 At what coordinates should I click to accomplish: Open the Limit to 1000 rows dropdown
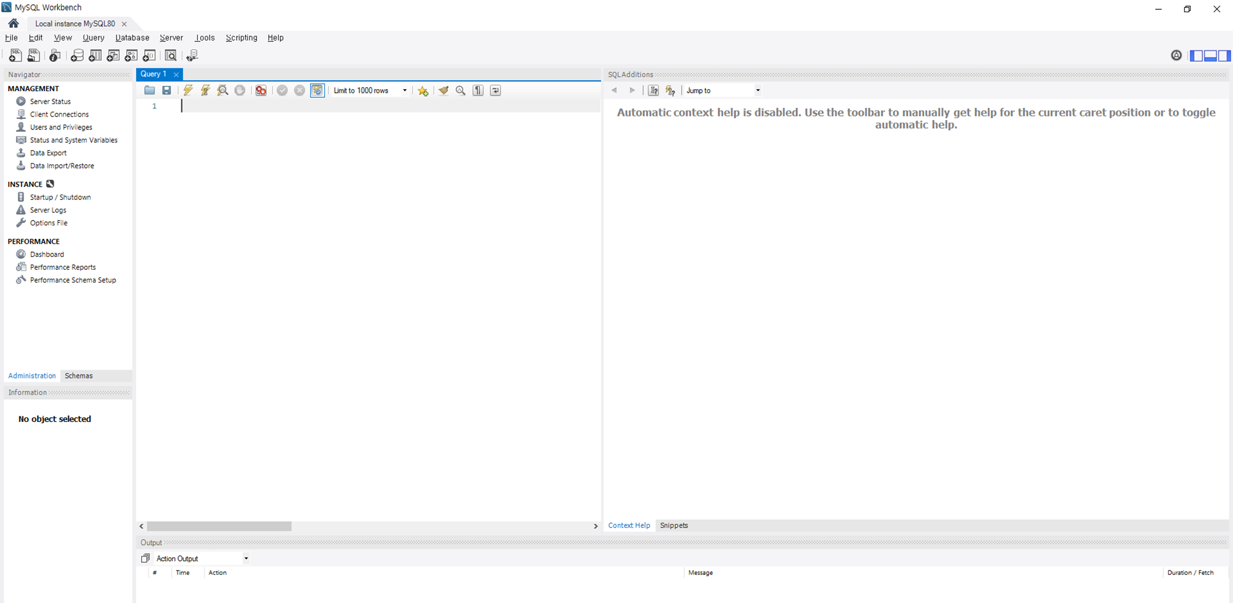point(371,91)
